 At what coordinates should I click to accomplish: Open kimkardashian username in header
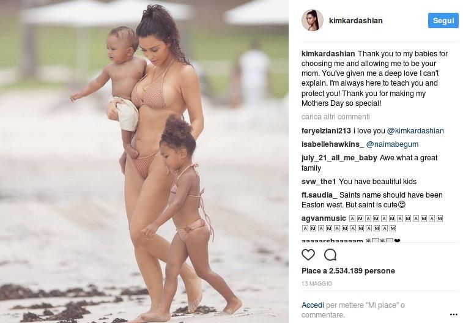point(355,20)
